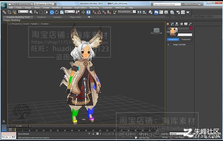Image resolution: width=223 pixels, height=141 pixels.
Task: Activate the Select Object tool
Action: [x=31, y=12]
